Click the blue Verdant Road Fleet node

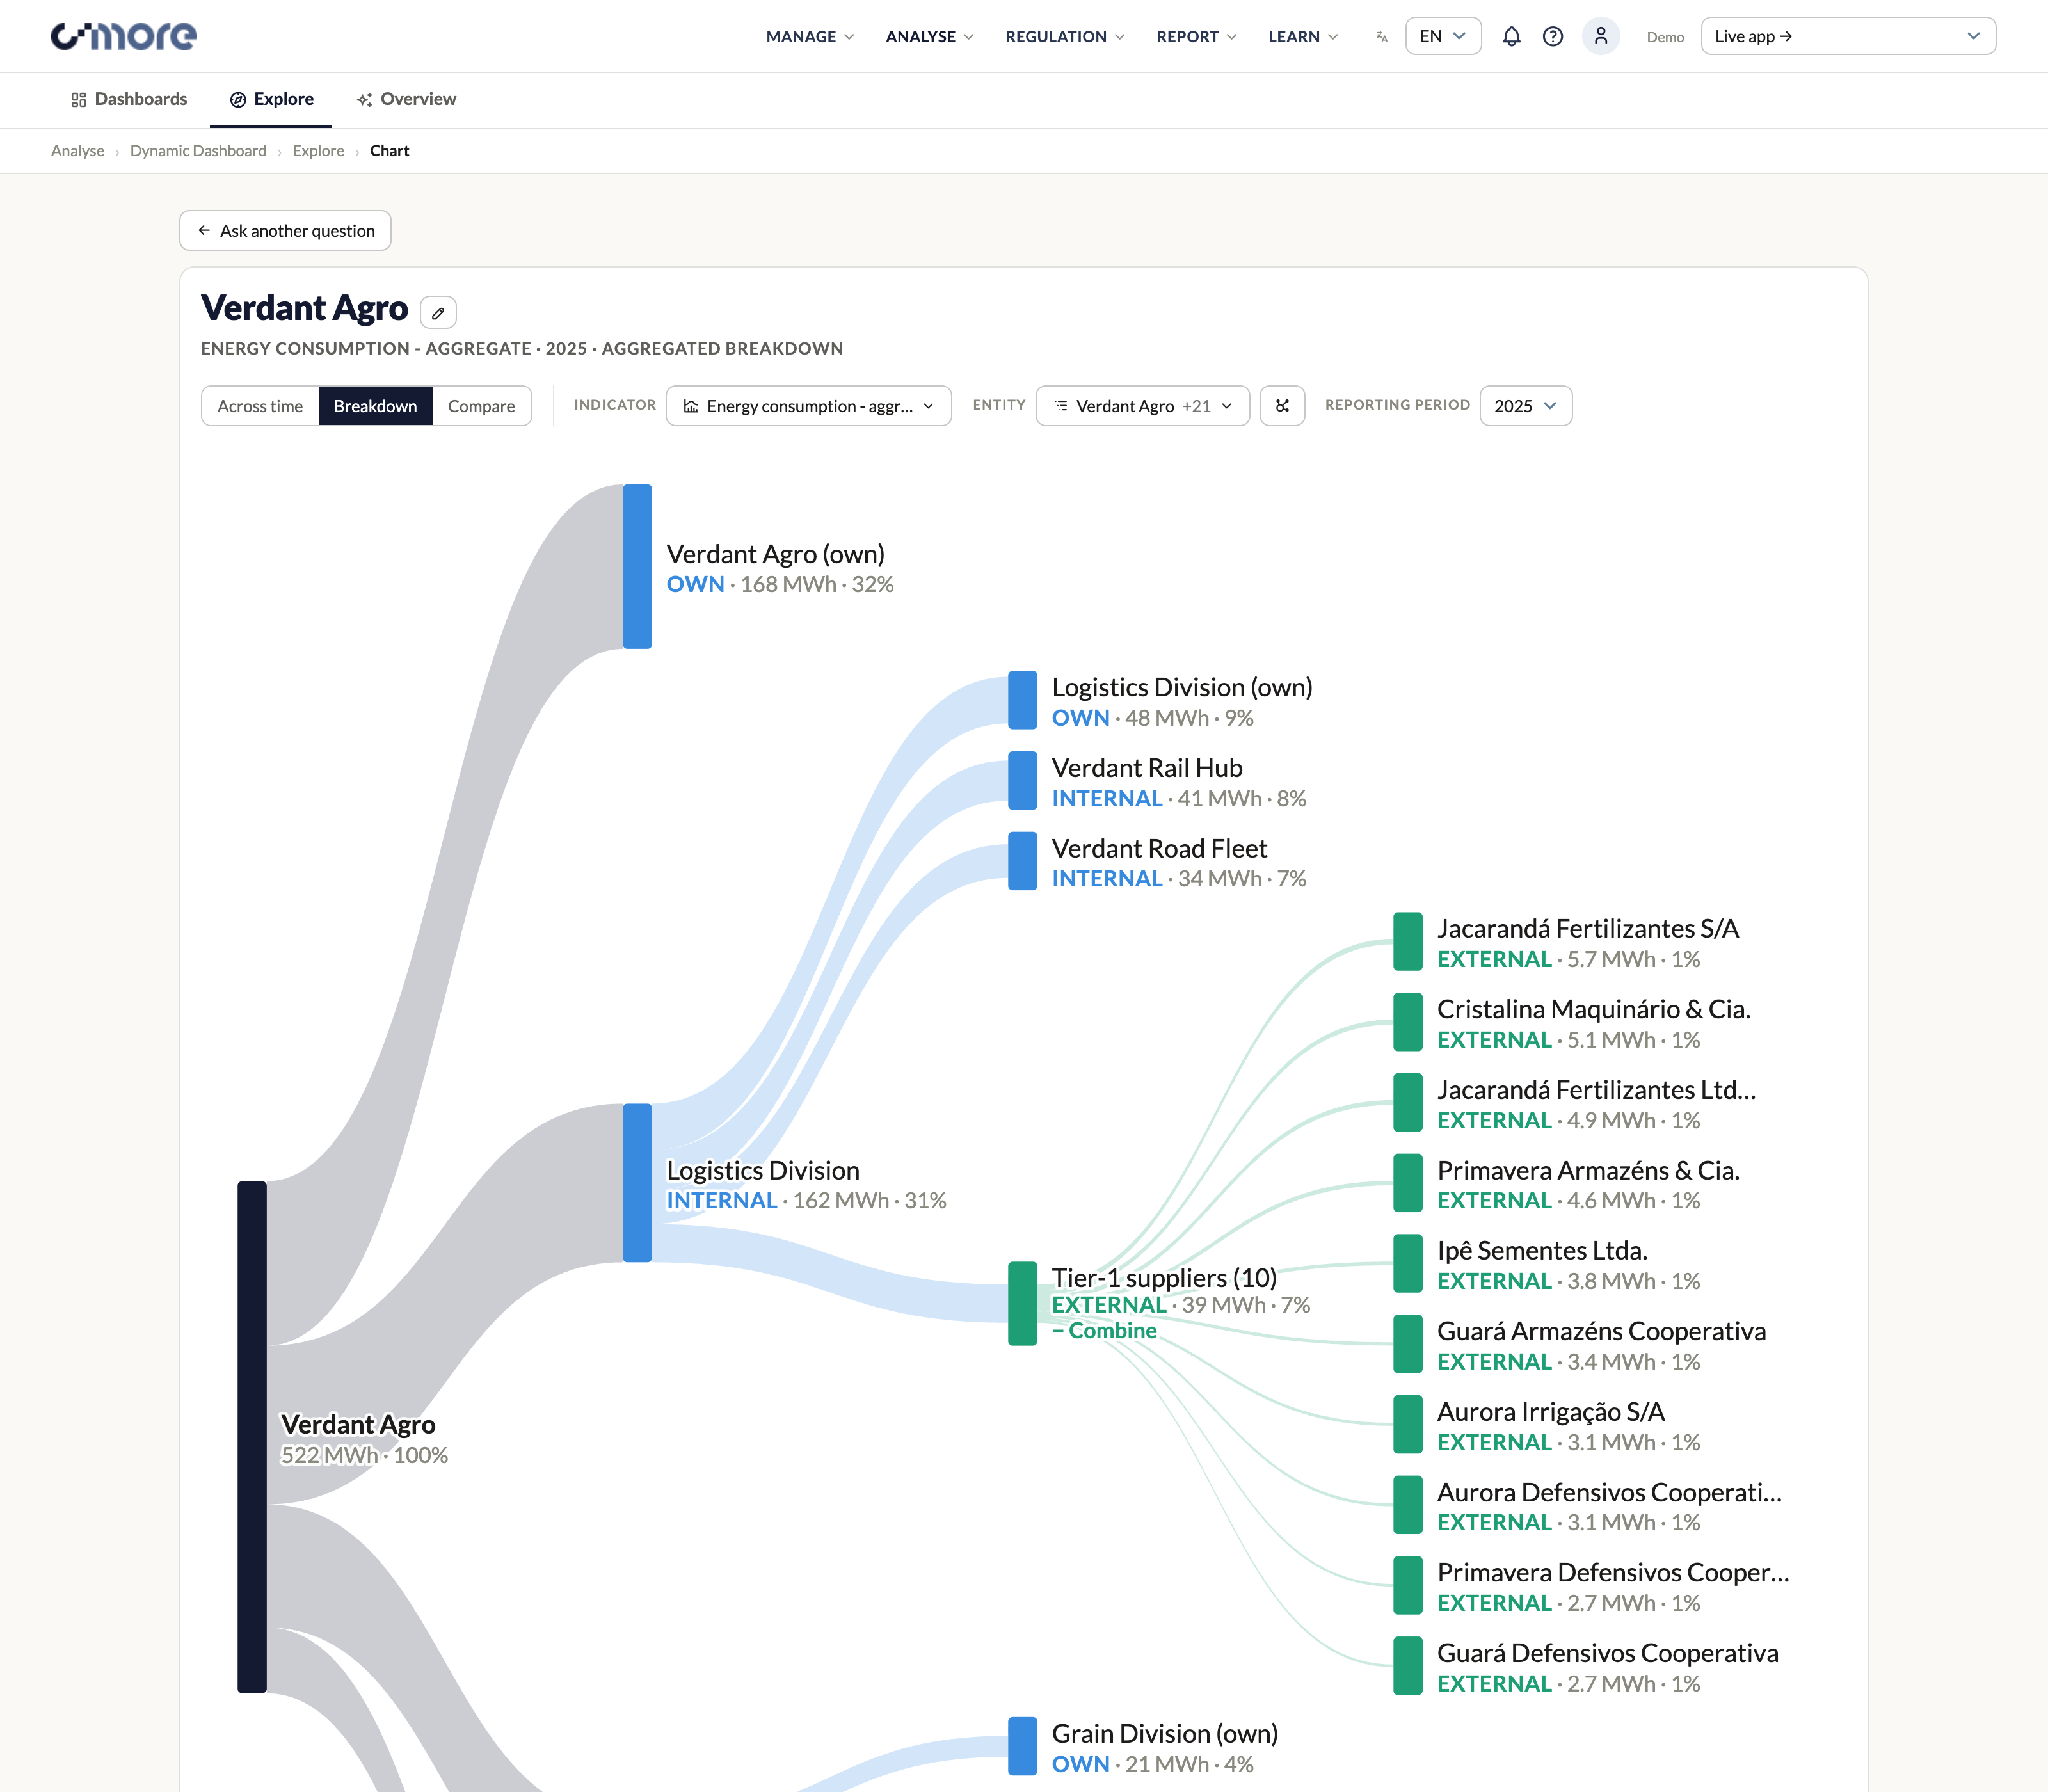(1022, 861)
